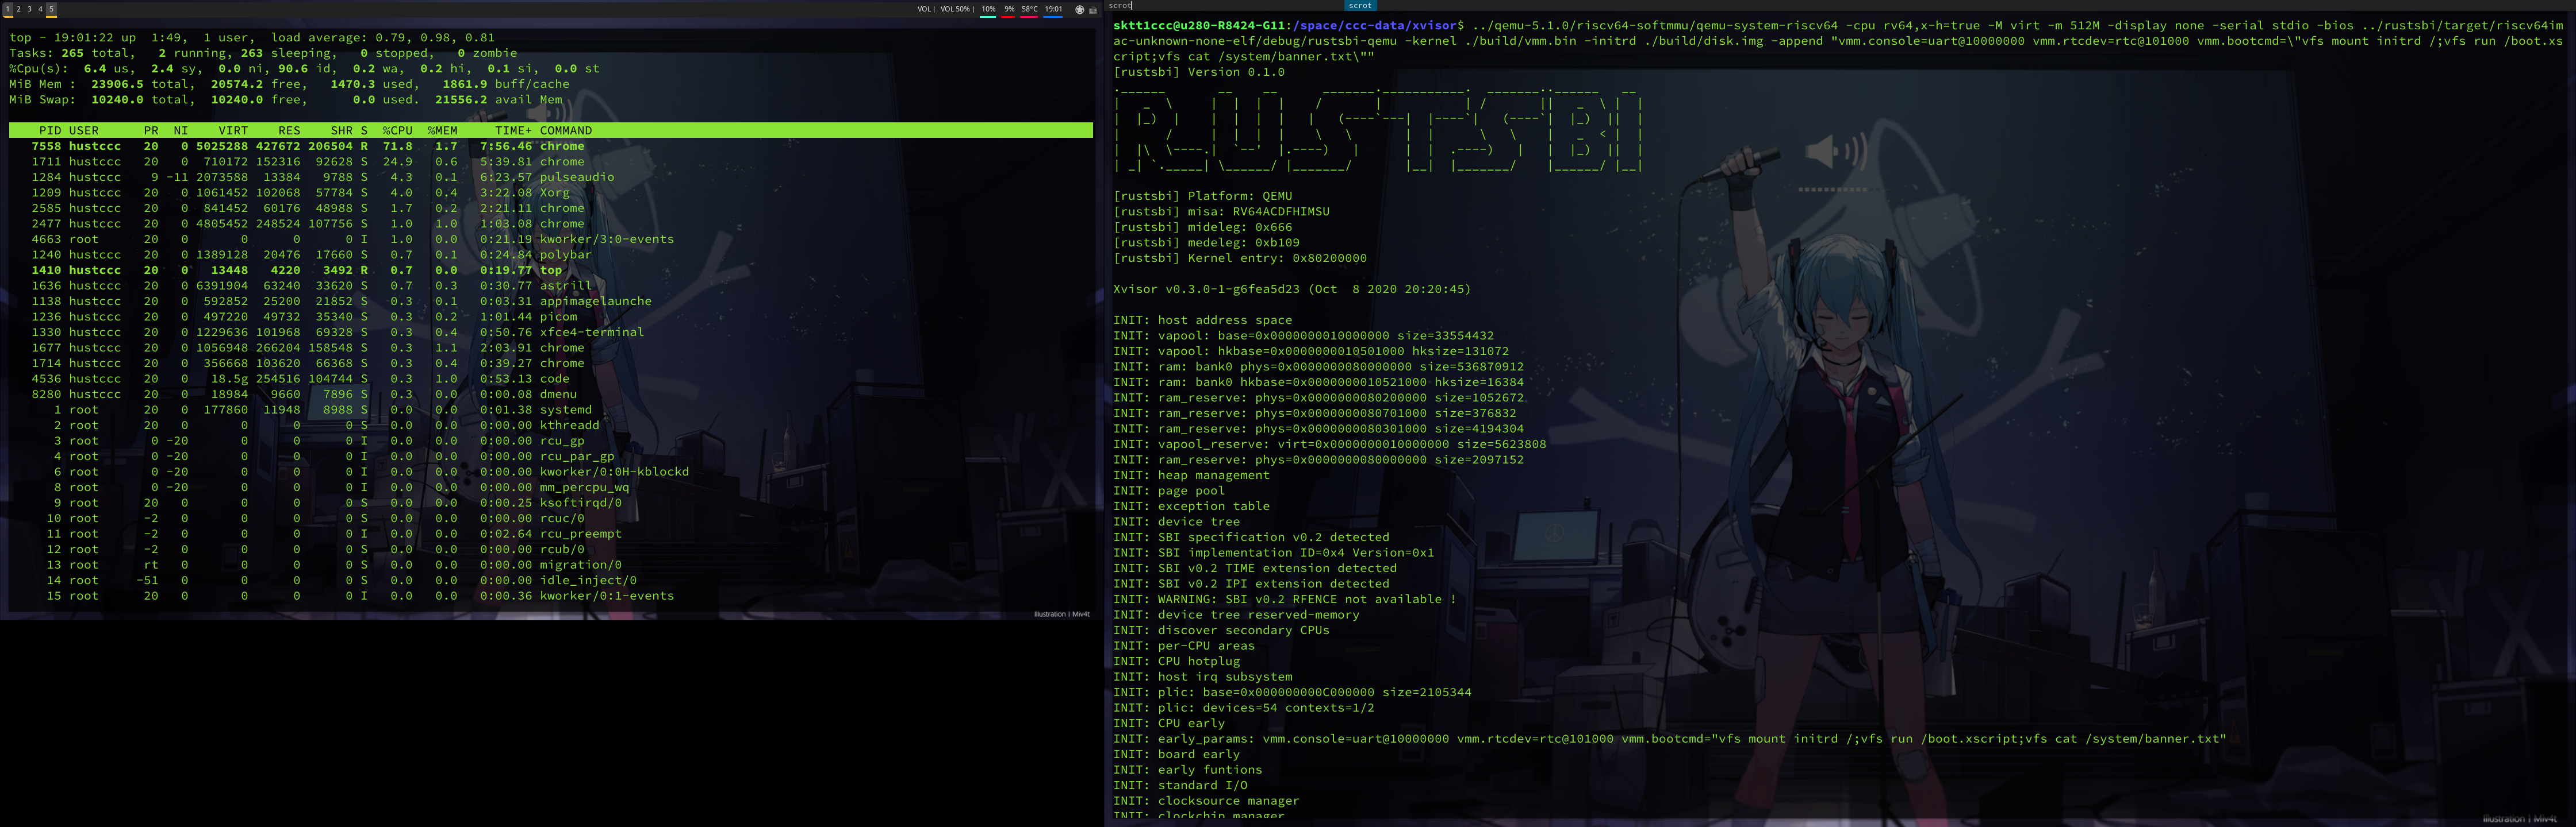
Task: Click the COMMAND column header in top
Action: 565,131
